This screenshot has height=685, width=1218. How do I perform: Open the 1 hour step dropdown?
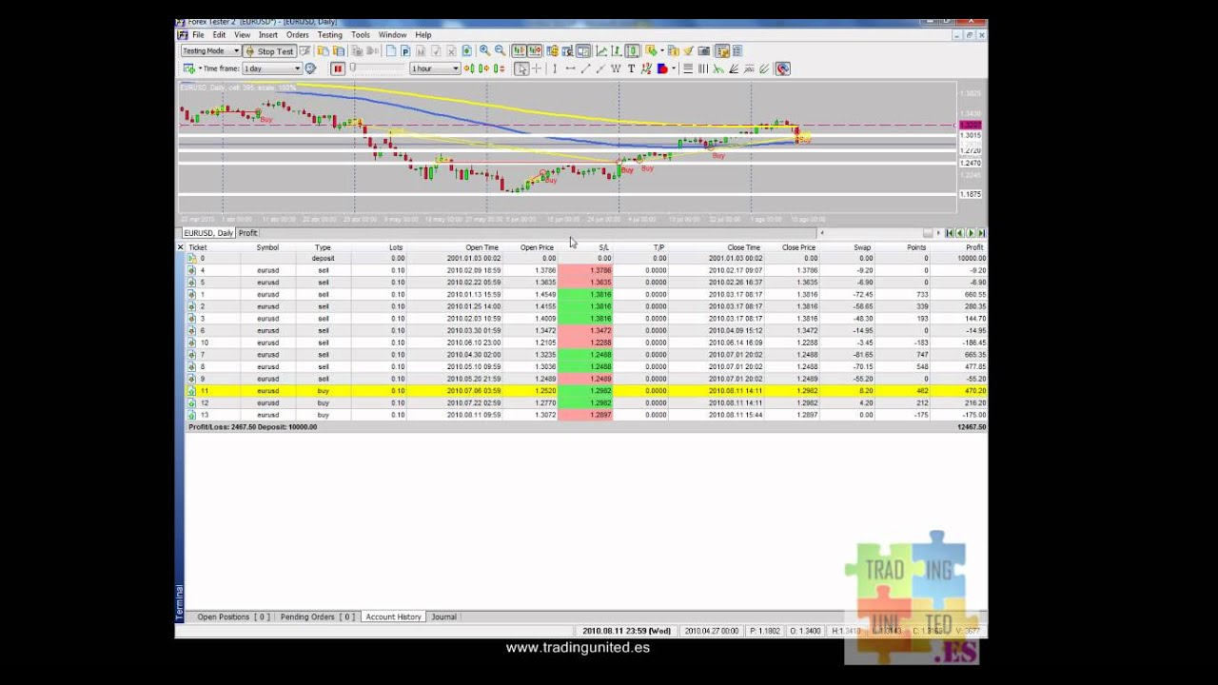(435, 68)
